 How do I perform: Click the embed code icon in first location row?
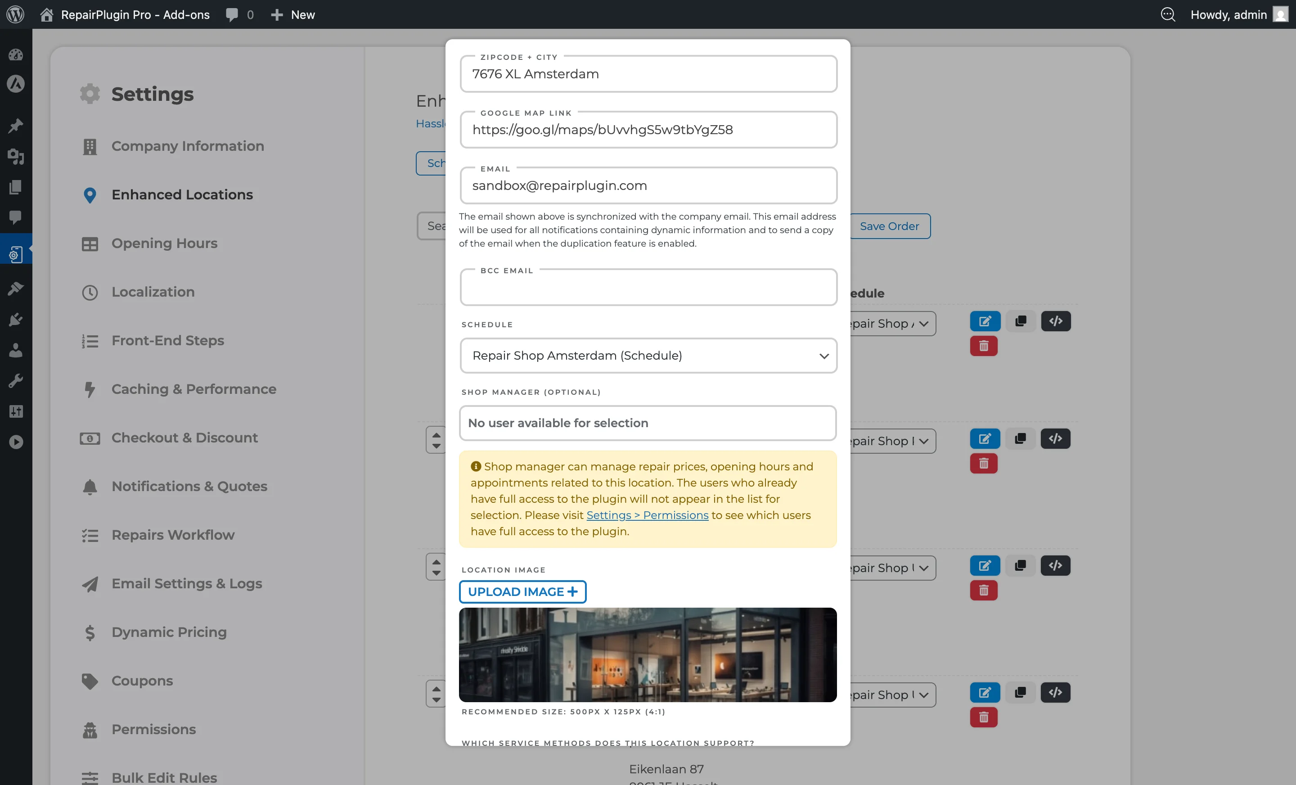pos(1055,321)
